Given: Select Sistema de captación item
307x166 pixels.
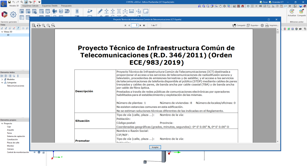Looking at the screenshot, I should click(x=16, y=136).
